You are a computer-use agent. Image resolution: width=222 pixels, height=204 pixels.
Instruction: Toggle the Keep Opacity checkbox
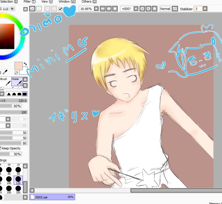click(x=1, y=148)
